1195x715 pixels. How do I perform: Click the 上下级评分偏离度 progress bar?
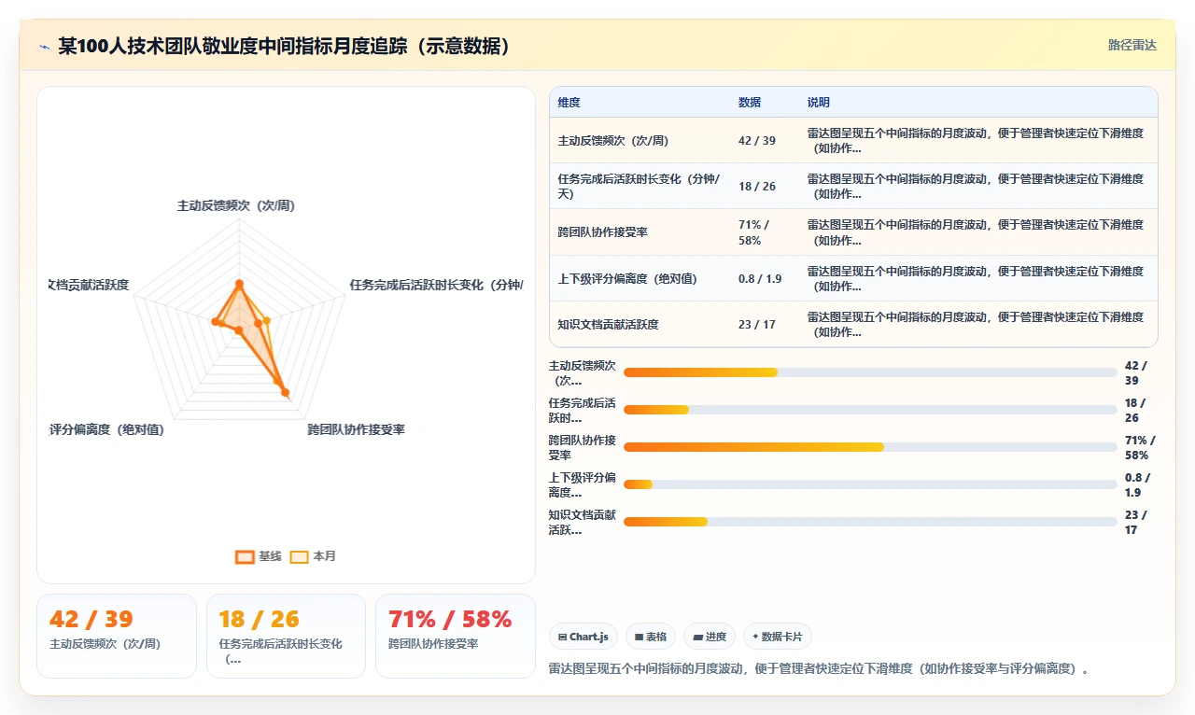point(870,484)
